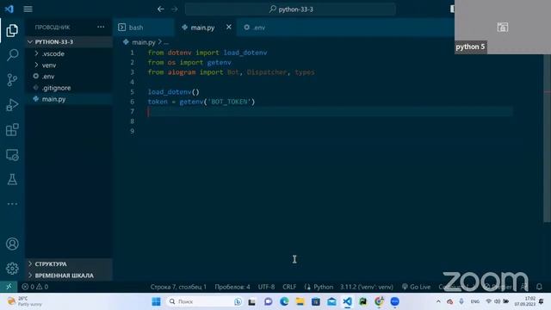This screenshot has height=310, width=551.
Task: Change indentation via Пробелов: 4
Action: tap(232, 287)
